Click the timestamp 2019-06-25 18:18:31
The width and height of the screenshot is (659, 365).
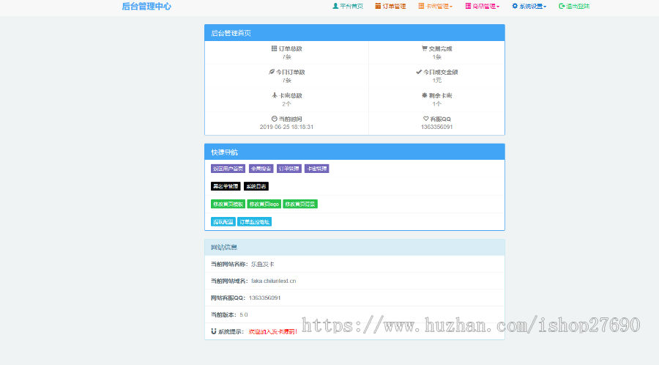286,127
